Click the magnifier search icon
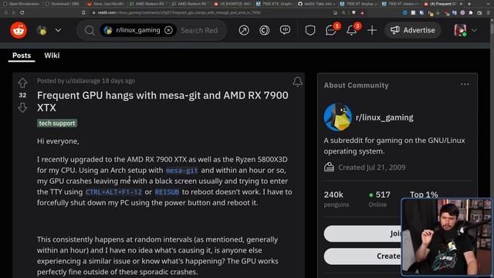The image size is (494, 278). tap(90, 30)
